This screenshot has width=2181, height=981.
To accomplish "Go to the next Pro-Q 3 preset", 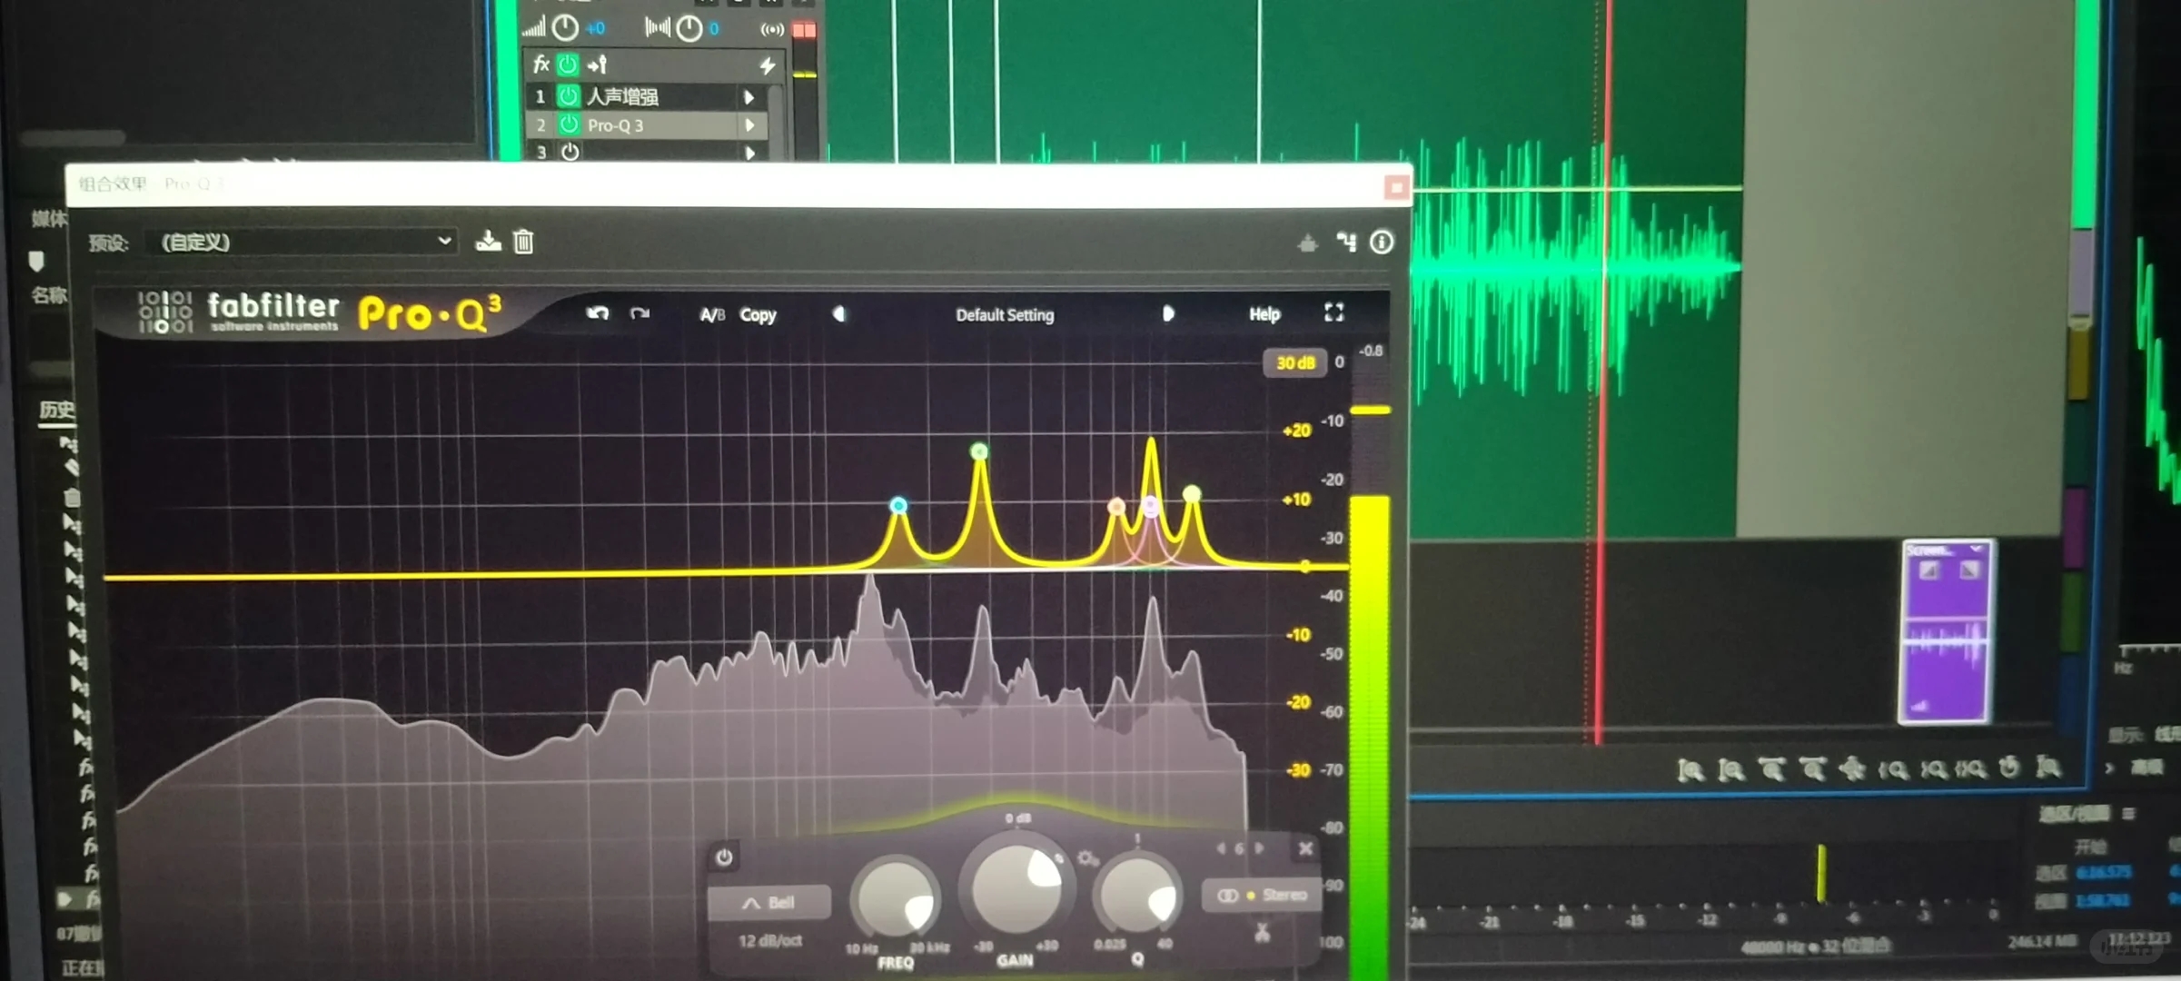I will pos(1168,313).
